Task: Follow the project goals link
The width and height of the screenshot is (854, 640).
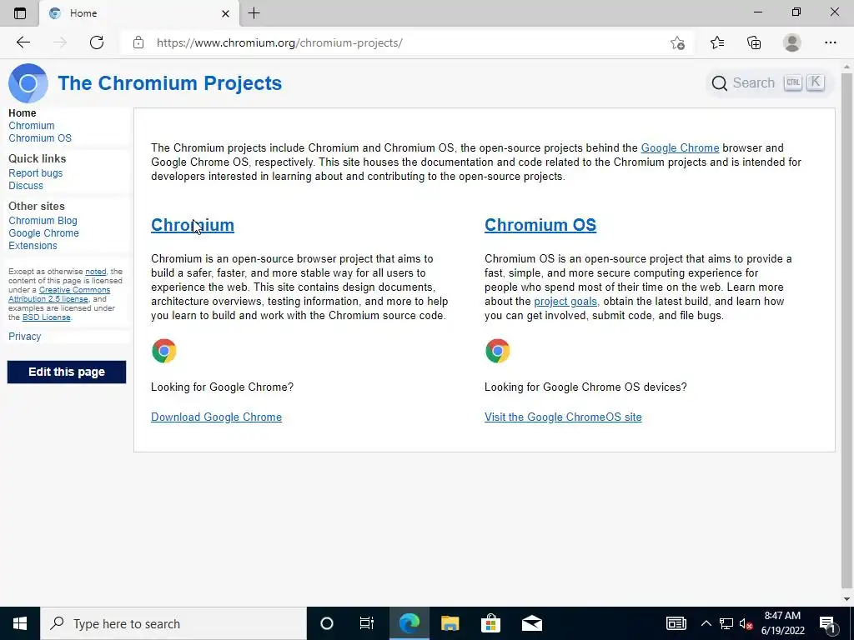Action: (x=565, y=302)
